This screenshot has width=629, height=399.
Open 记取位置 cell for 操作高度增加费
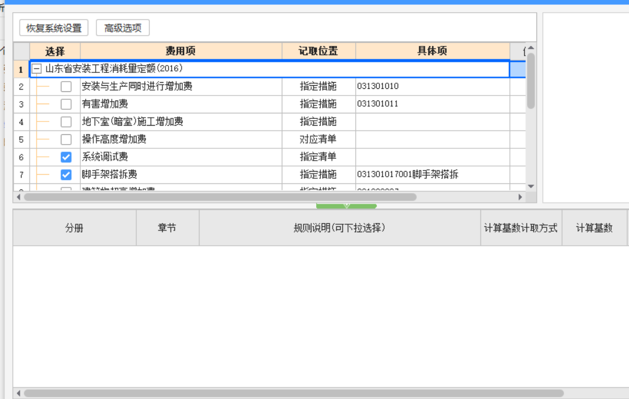(x=318, y=140)
